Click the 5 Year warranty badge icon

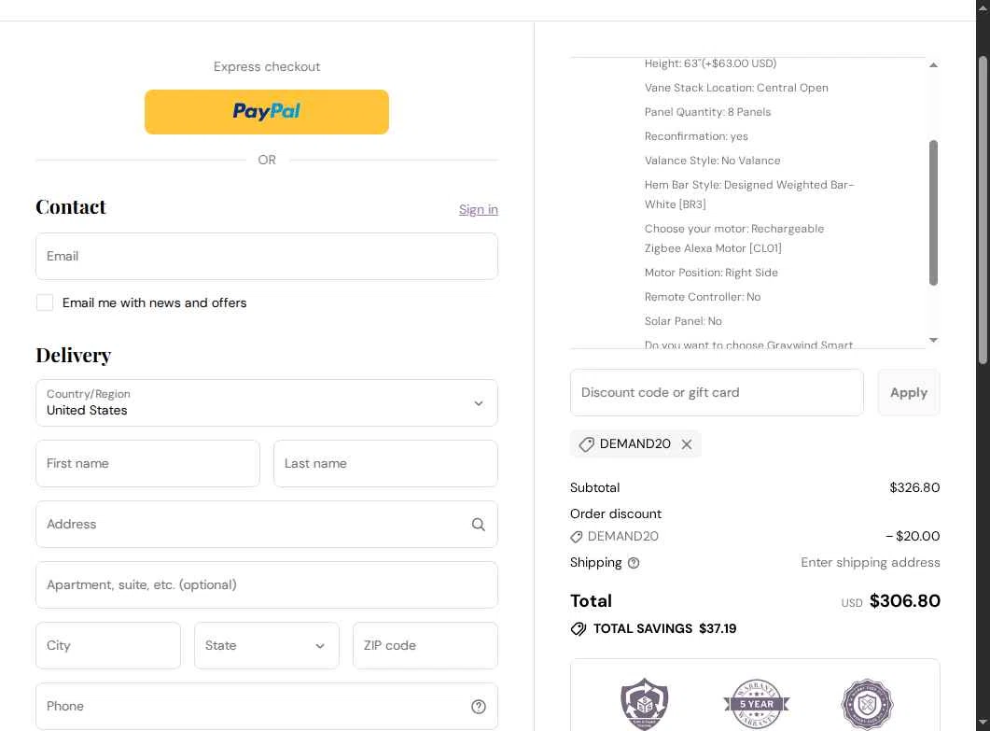tap(757, 704)
